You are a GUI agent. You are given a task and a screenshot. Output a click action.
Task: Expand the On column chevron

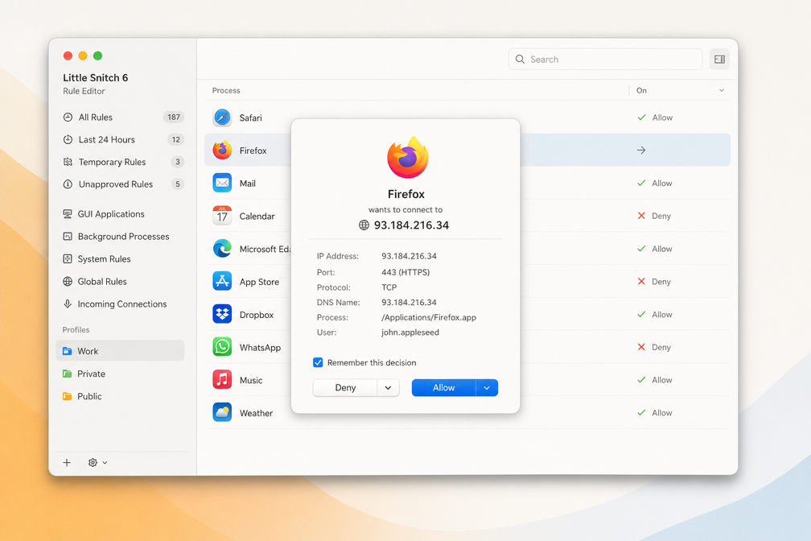point(722,91)
